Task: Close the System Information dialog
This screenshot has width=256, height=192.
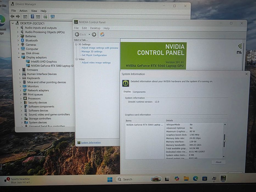Action: (246, 74)
